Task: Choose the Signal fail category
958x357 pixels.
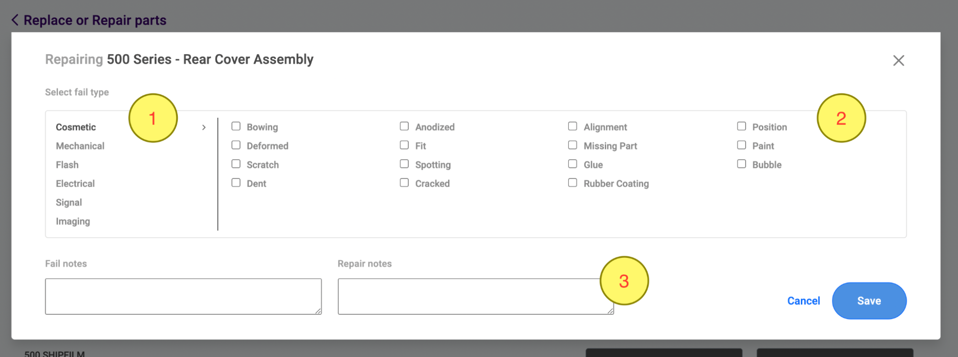Action: pos(69,202)
